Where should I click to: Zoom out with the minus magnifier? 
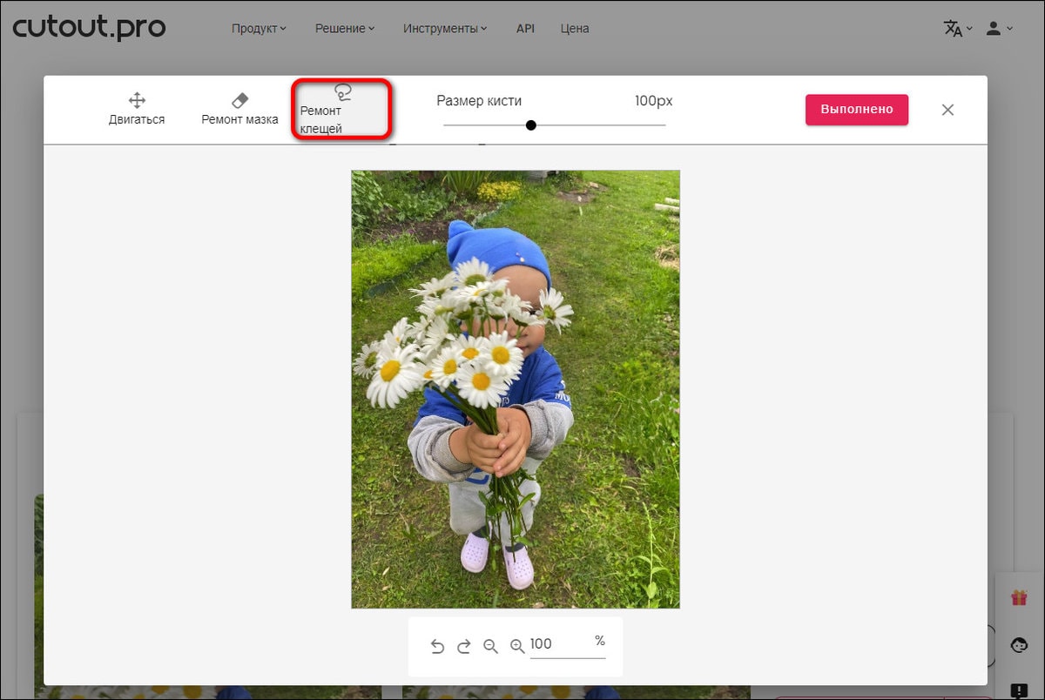coord(490,646)
